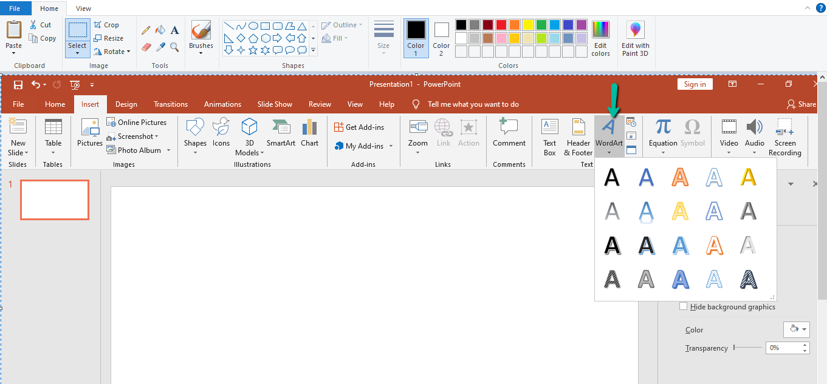Click the Sign in button

pyautogui.click(x=695, y=84)
